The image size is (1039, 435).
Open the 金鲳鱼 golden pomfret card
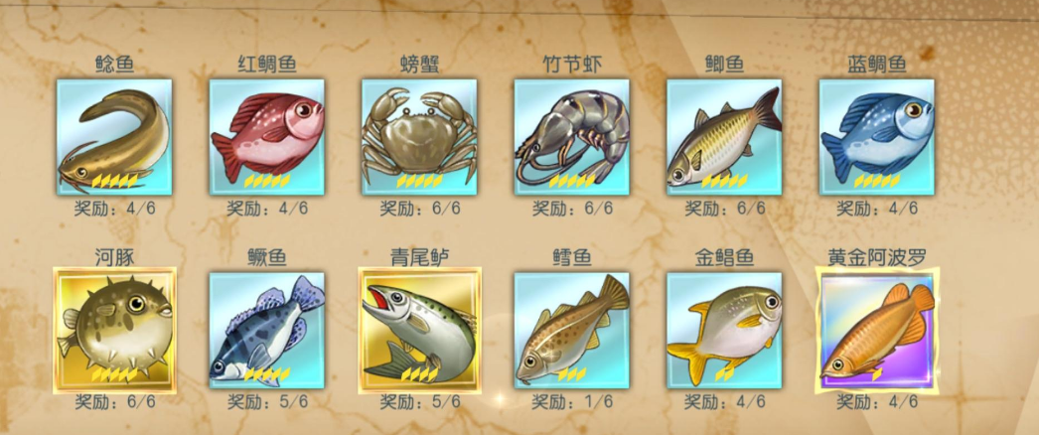coord(724,331)
